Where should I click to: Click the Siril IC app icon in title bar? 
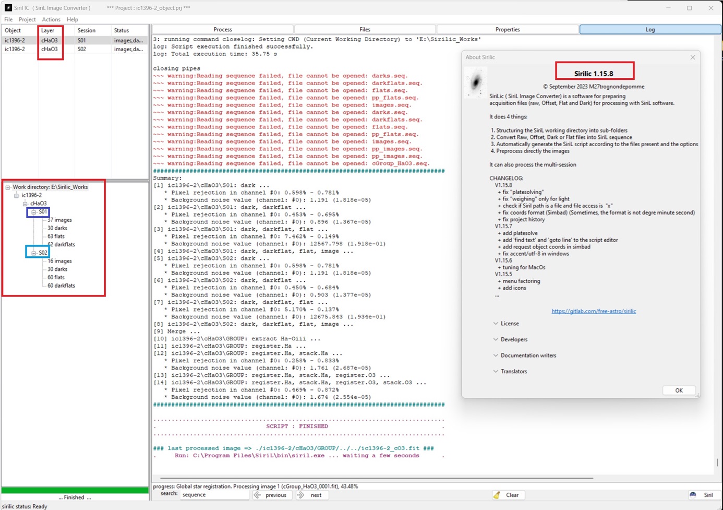point(8,8)
